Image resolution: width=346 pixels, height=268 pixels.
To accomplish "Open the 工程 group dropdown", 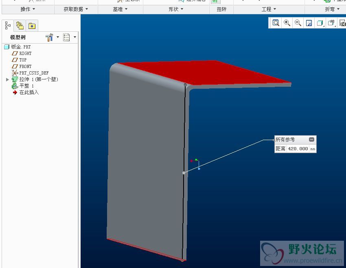I will tap(269, 9).
